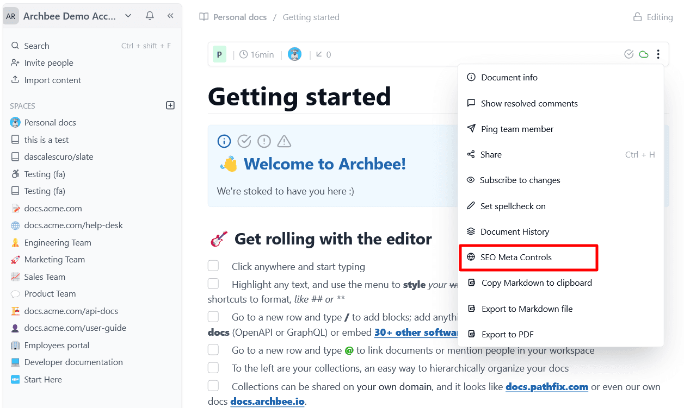Tick the 'Highlight any text' checklist box
This screenshot has height=408, width=684.
pyautogui.click(x=213, y=284)
